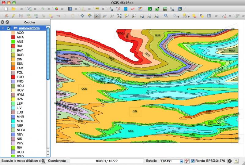Select the BAU legend entry

[x=20, y=46]
